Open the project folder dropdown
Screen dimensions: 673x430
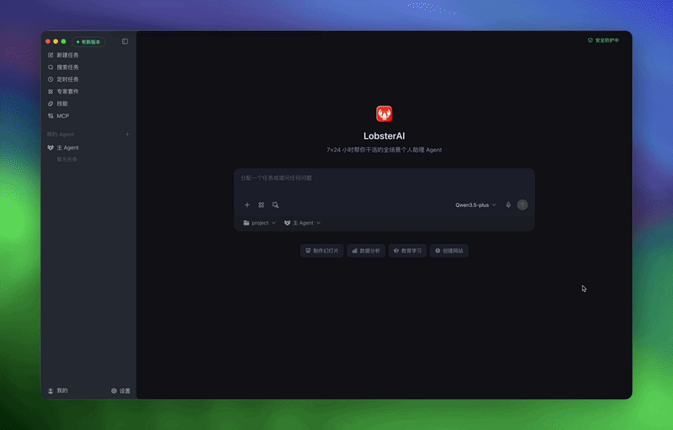click(x=259, y=223)
